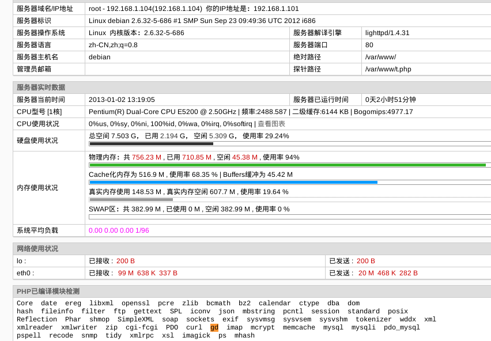
Task: Click the 硬盘使用状况 row label
Action: pyautogui.click(x=37, y=141)
